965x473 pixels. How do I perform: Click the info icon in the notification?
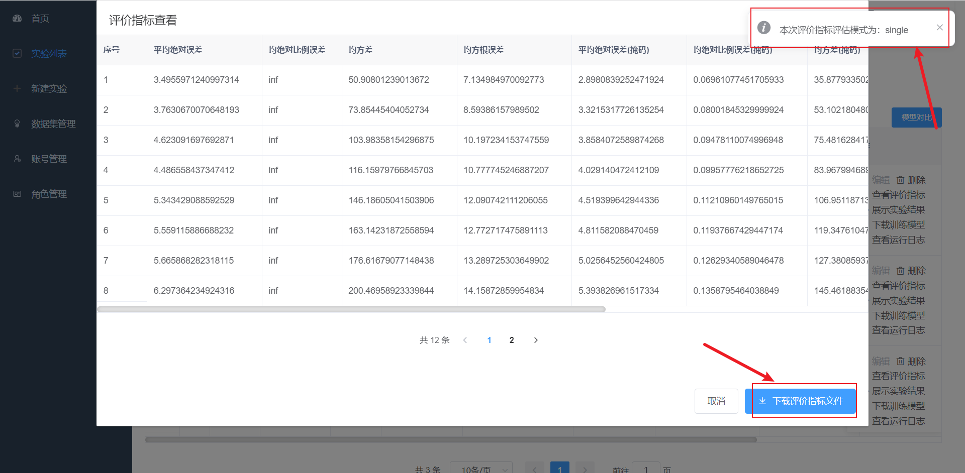(764, 28)
